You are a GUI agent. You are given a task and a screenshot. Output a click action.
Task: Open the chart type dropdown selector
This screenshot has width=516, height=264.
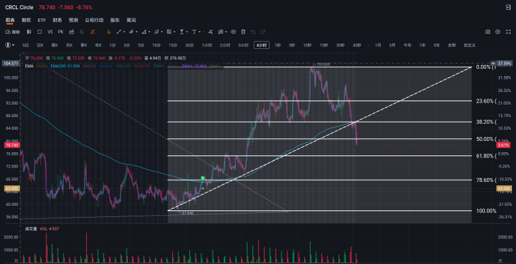pyautogui.click(x=10, y=45)
